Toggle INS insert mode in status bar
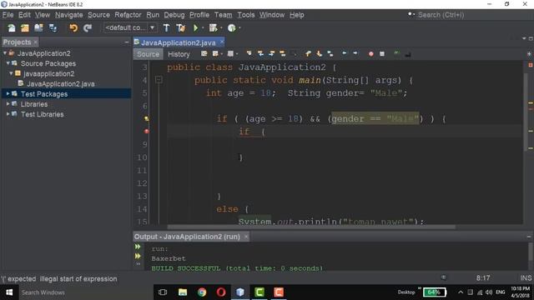 pos(526,277)
